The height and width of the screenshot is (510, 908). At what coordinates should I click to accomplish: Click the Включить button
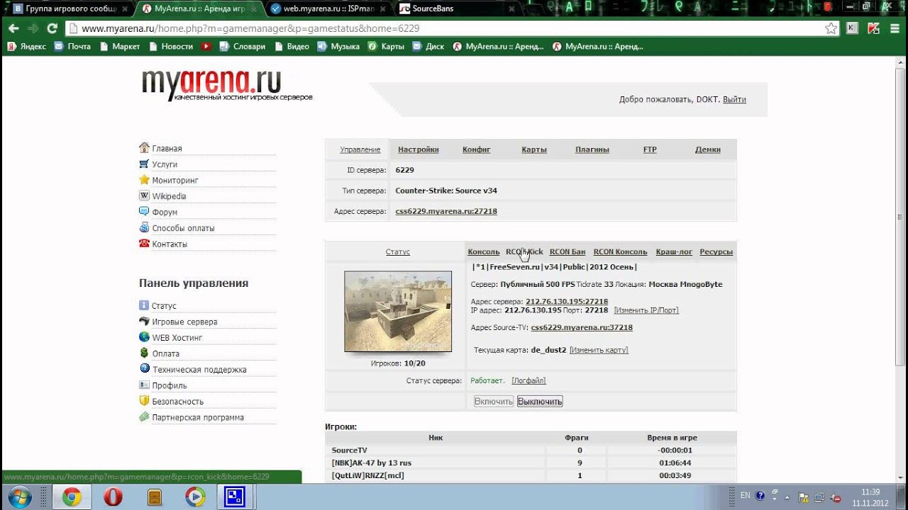[494, 401]
